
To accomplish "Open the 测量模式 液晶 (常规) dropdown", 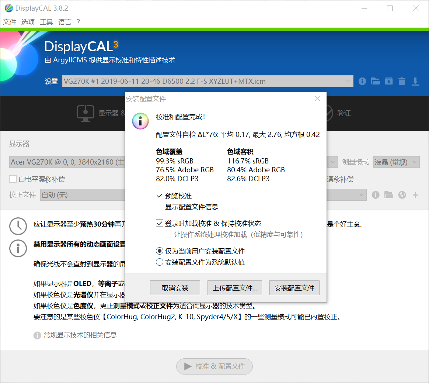I will 397,162.
